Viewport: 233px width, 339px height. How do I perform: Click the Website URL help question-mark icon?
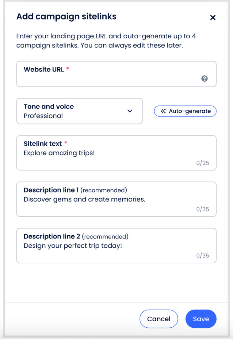(204, 79)
